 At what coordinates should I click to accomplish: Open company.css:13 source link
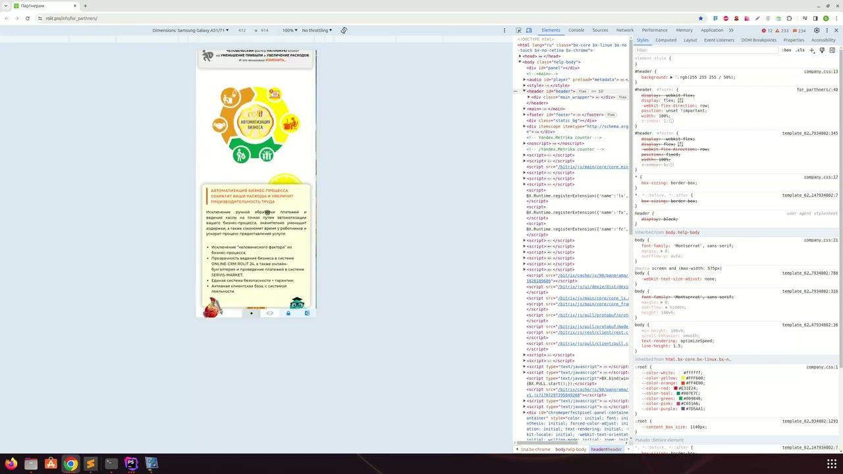821,72
